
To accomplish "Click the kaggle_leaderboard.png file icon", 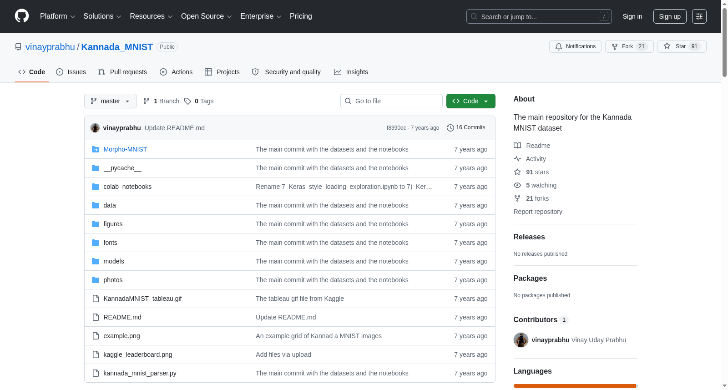I will coord(96,355).
